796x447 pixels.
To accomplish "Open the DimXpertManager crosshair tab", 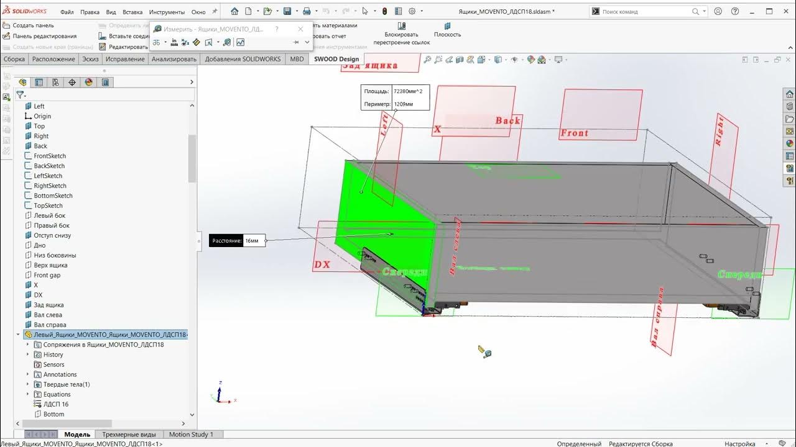I will 72,82.
